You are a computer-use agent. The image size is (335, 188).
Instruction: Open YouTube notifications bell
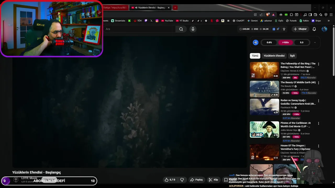point(314,29)
